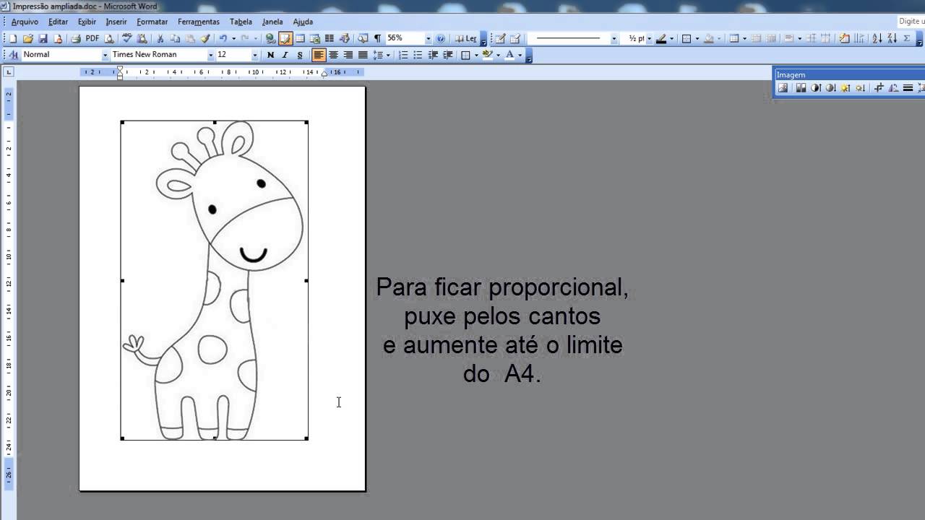Open the Tabela menu
The height and width of the screenshot is (520, 925).
point(241,22)
